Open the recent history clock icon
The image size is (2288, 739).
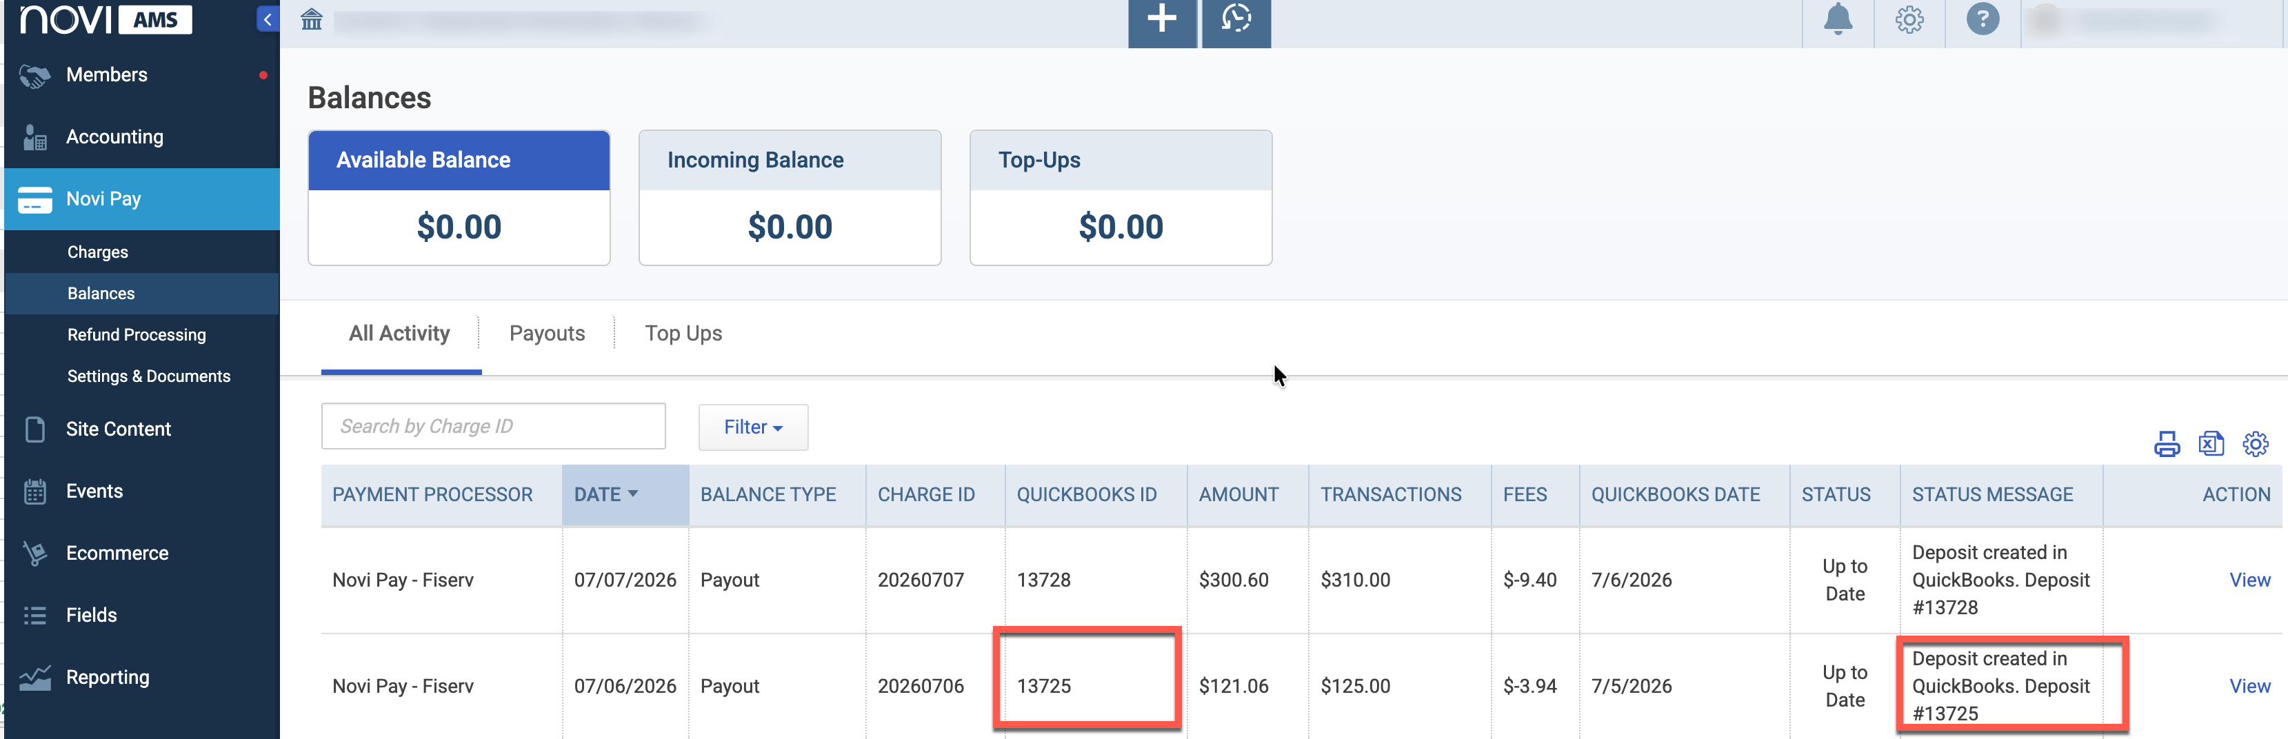pos(1236,19)
